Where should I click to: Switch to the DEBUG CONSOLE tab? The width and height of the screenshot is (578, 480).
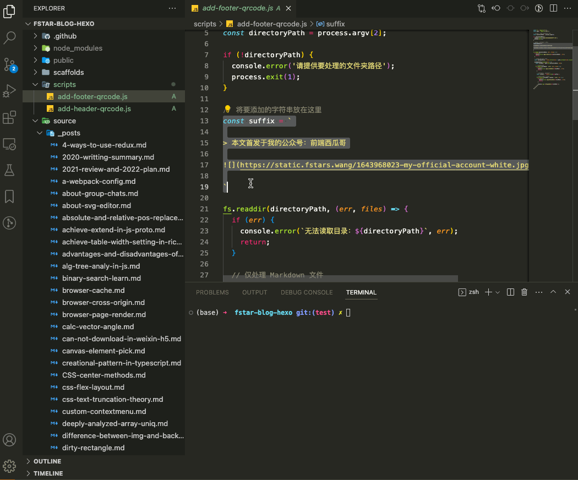click(307, 292)
